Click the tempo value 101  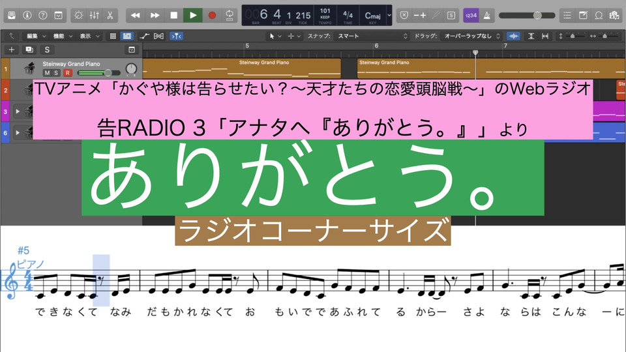pyautogui.click(x=325, y=11)
